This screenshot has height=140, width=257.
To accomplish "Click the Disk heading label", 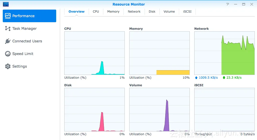I will (68, 85).
